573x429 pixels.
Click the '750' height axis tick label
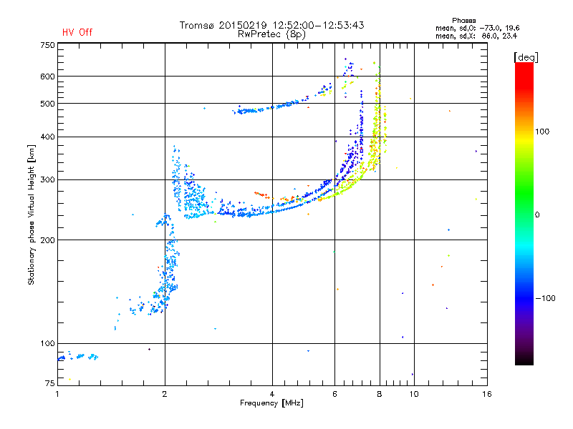tap(47, 45)
